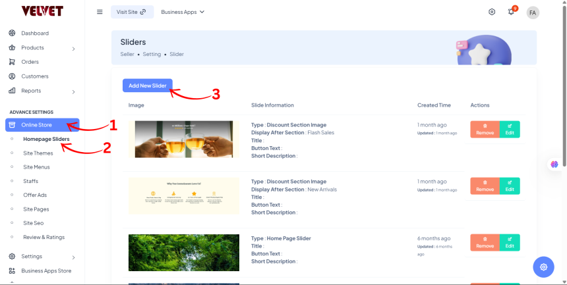Go to Review & Ratings
Viewport: 567px width, 285px height.
[x=44, y=237]
